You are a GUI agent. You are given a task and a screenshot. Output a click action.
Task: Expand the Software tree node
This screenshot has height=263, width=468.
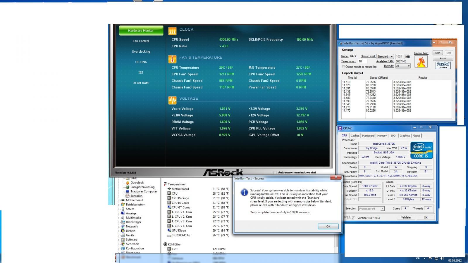[119, 240]
